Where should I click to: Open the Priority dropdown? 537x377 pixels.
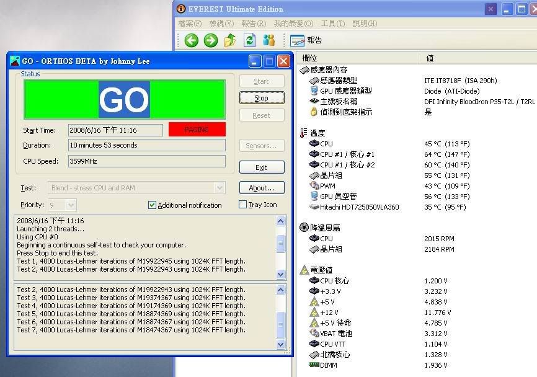pyautogui.click(x=71, y=205)
